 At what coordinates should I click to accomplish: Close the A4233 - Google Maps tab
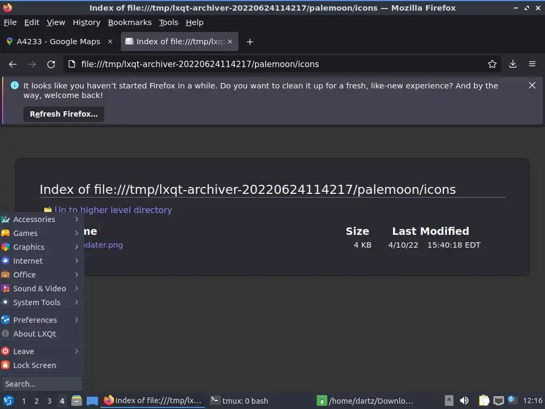pyautogui.click(x=110, y=42)
